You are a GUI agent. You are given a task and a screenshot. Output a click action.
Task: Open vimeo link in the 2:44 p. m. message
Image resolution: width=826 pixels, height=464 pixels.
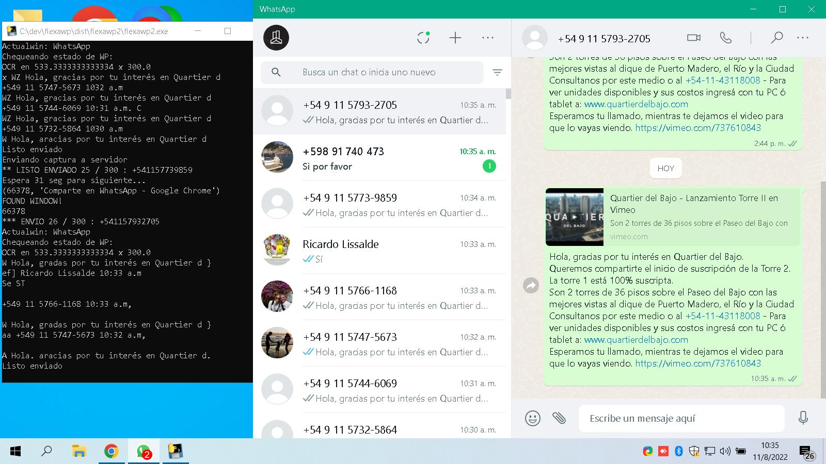coord(698,128)
